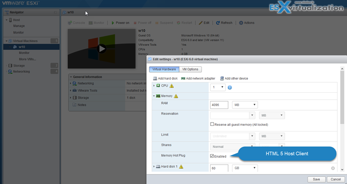Click Add hard disk
The width and height of the screenshot is (347, 184).
(x=165, y=79)
